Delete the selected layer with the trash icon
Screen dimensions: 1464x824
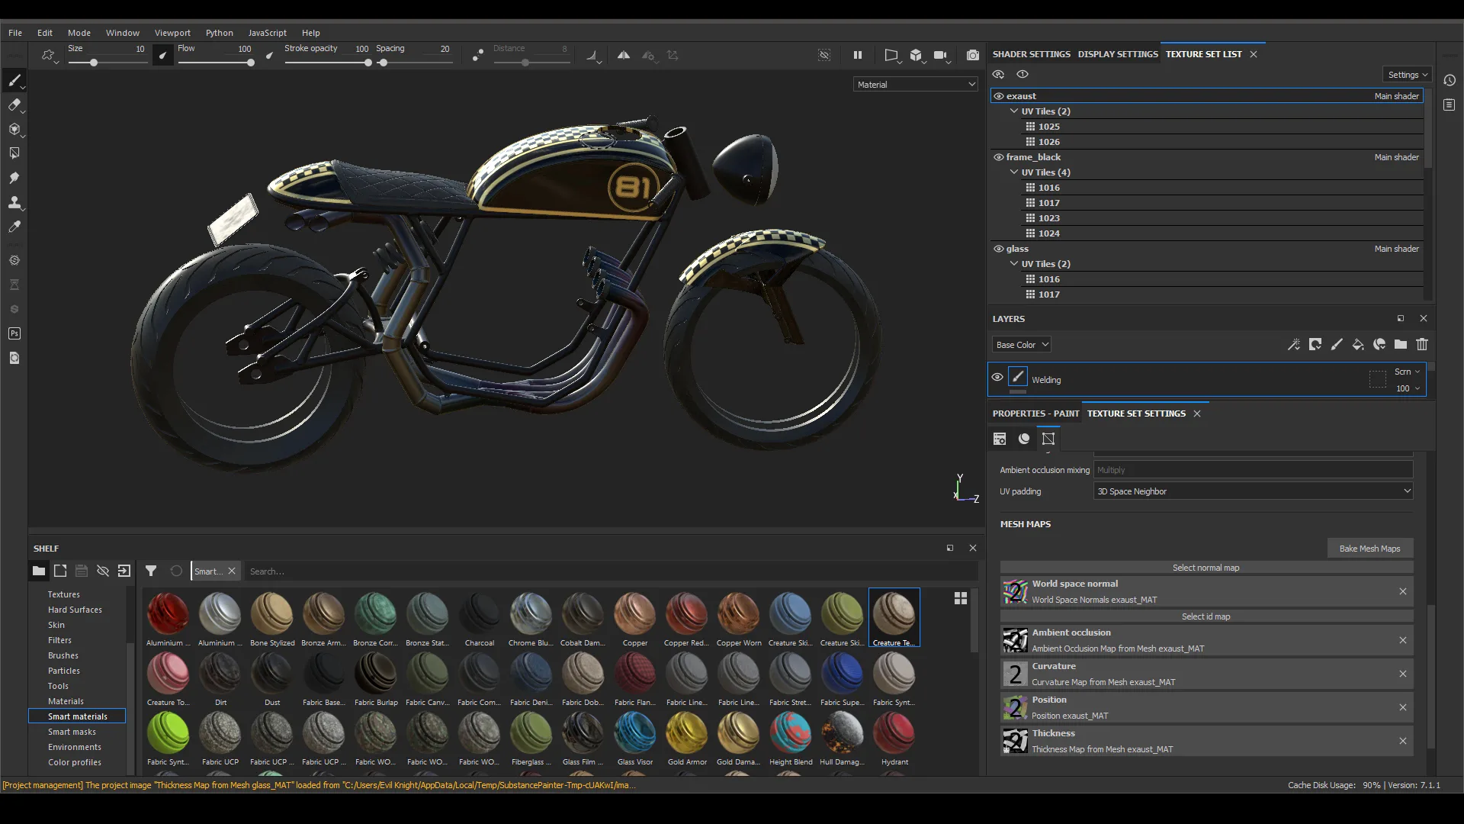point(1423,345)
